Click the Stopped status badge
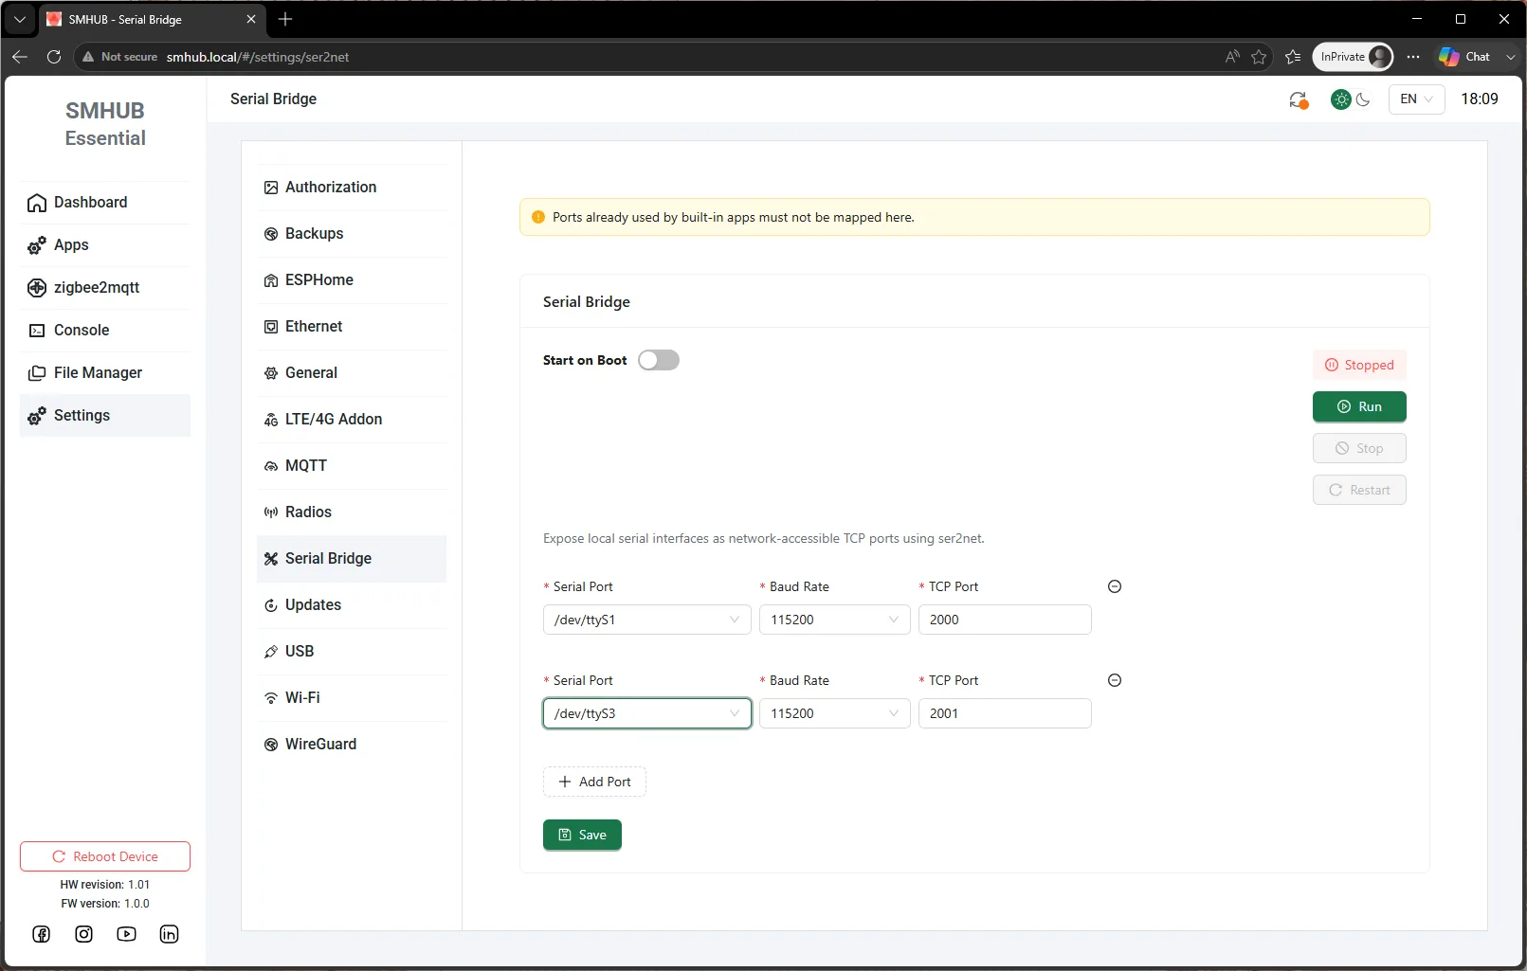This screenshot has height=971, width=1527. click(x=1359, y=365)
